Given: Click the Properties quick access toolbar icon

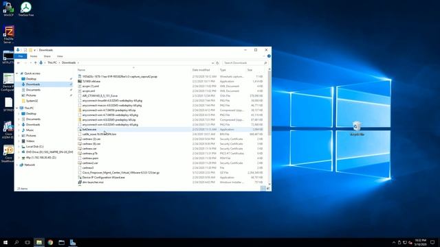Looking at the screenshot, I should [x=25, y=50].
